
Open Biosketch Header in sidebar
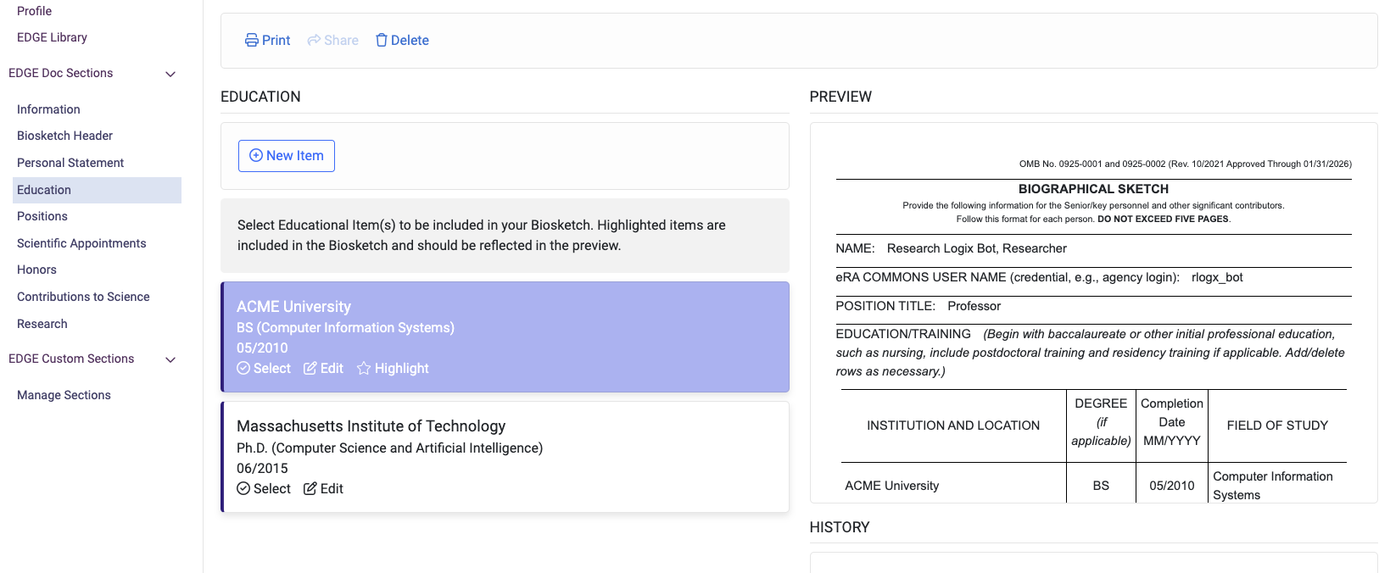click(x=64, y=136)
